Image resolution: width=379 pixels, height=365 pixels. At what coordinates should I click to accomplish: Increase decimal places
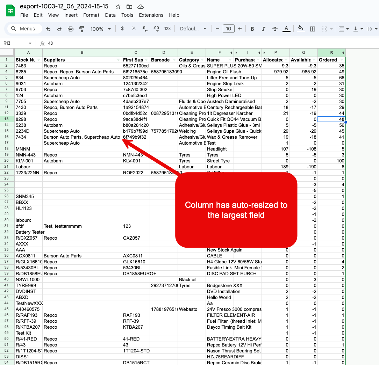[x=156, y=29]
